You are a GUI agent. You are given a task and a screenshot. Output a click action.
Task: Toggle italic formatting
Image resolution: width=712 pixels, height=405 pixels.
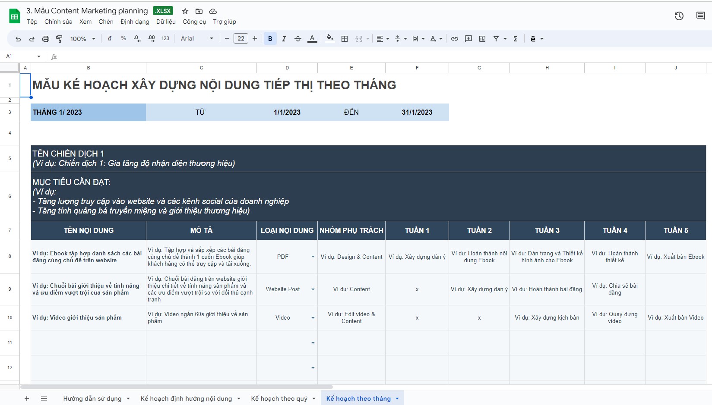pos(284,39)
